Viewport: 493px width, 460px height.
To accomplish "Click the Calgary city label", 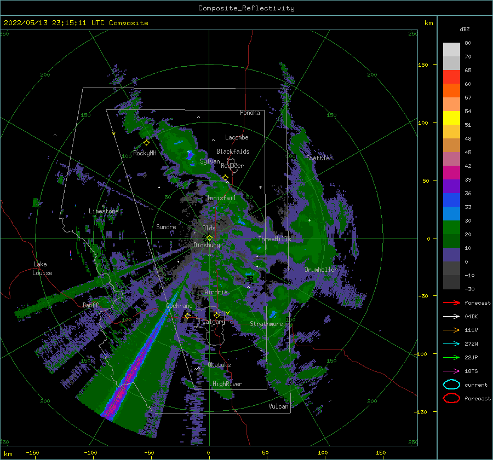I will point(214,322).
